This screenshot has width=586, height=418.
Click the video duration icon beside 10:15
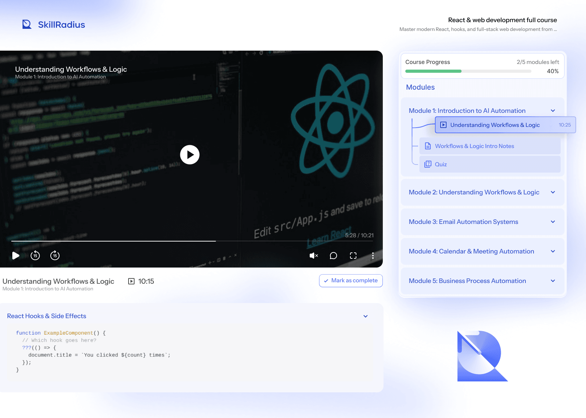click(131, 281)
